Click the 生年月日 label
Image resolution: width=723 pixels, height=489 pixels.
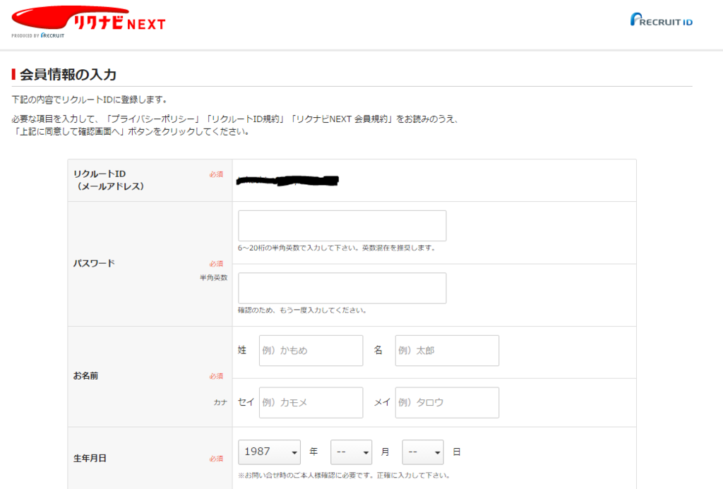click(90, 459)
